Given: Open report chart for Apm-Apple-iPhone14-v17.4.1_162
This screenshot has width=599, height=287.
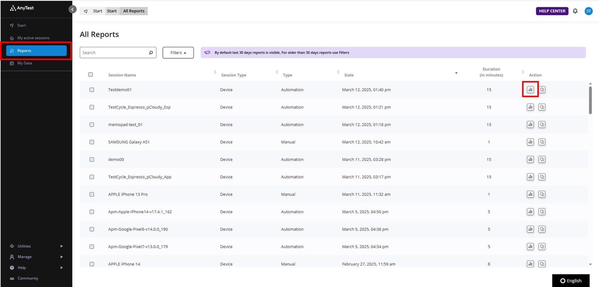Looking at the screenshot, I should click(x=530, y=212).
